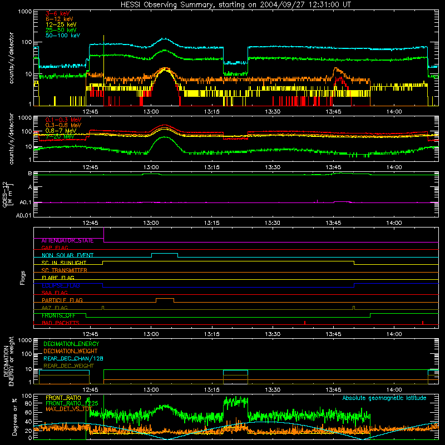Click the 14:00 tick under GOES plot
Image resolution: width=445 pixels, height=445 pixels.
pos(394,223)
